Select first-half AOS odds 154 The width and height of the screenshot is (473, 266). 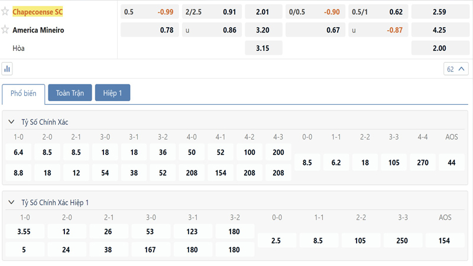click(445, 240)
